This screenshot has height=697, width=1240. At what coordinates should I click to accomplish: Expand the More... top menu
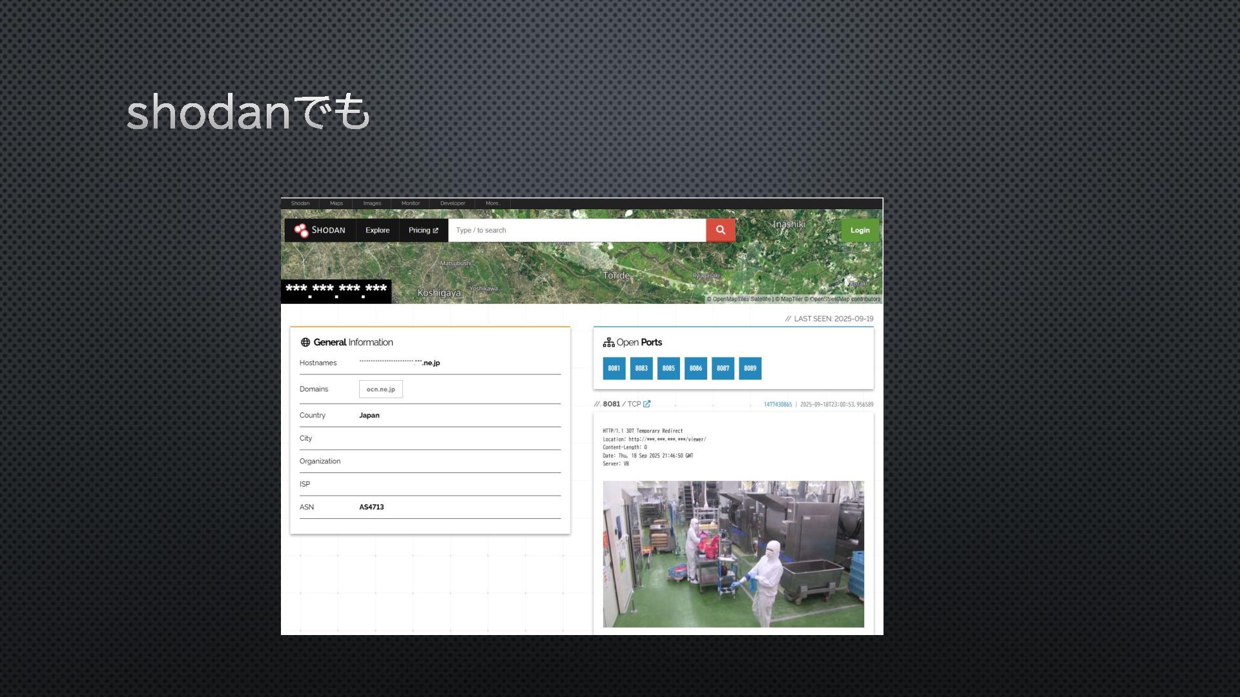click(493, 203)
